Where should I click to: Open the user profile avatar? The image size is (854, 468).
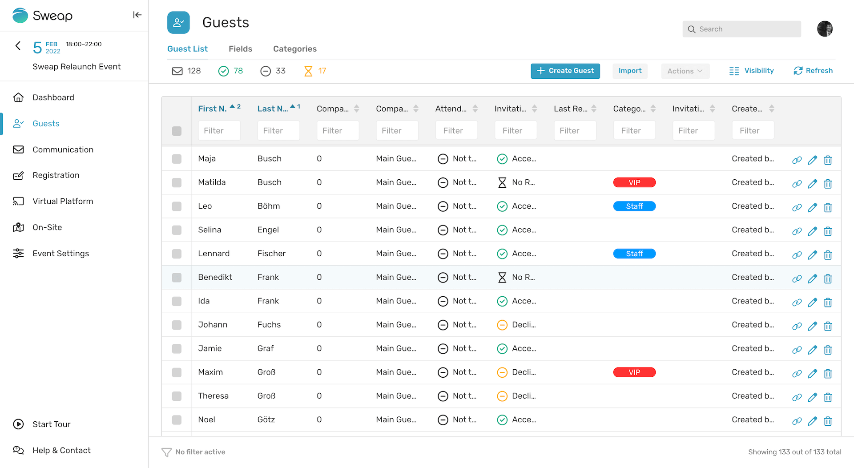tap(825, 29)
